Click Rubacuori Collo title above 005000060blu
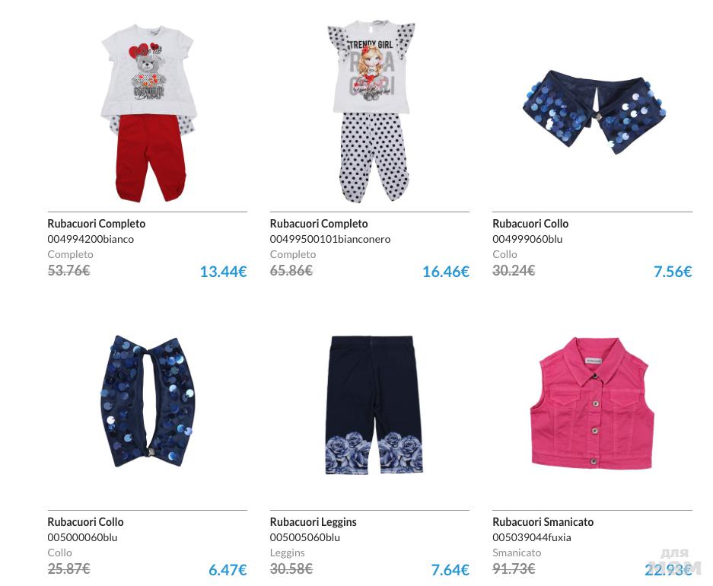Screen dimensions: 713x586 tap(85, 522)
